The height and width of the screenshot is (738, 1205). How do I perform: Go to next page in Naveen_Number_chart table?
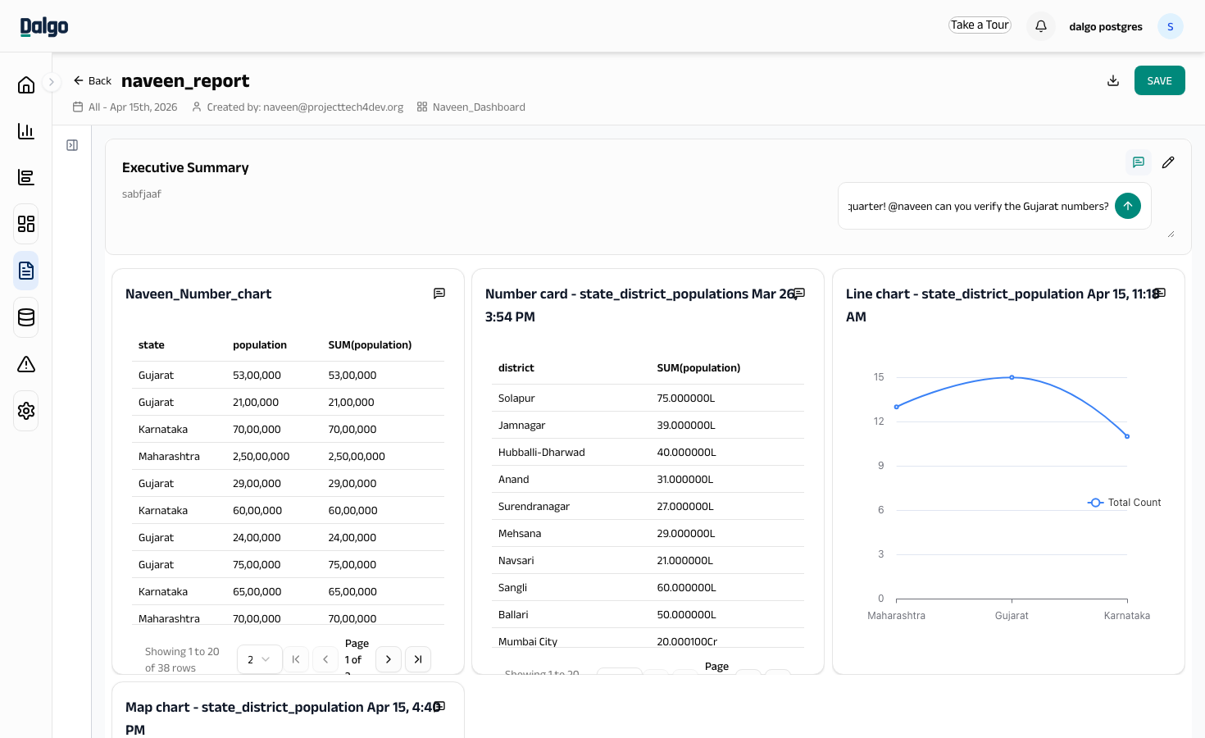[x=389, y=659]
